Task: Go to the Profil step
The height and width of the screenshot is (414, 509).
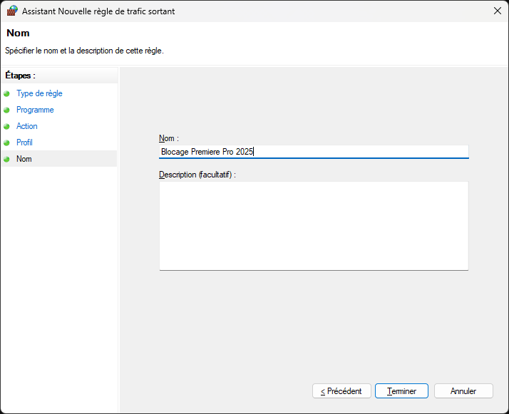Action: (x=24, y=143)
